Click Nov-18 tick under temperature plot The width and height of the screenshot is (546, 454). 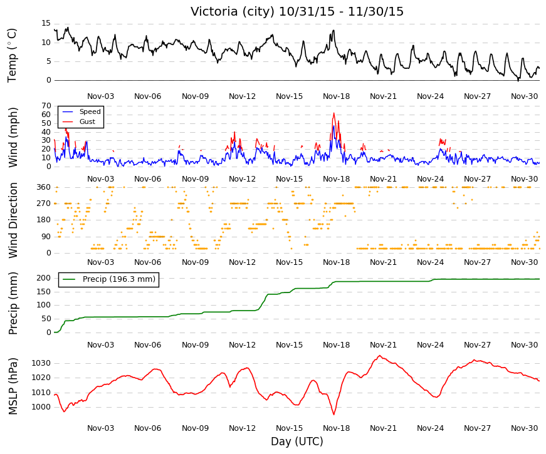[x=337, y=96]
